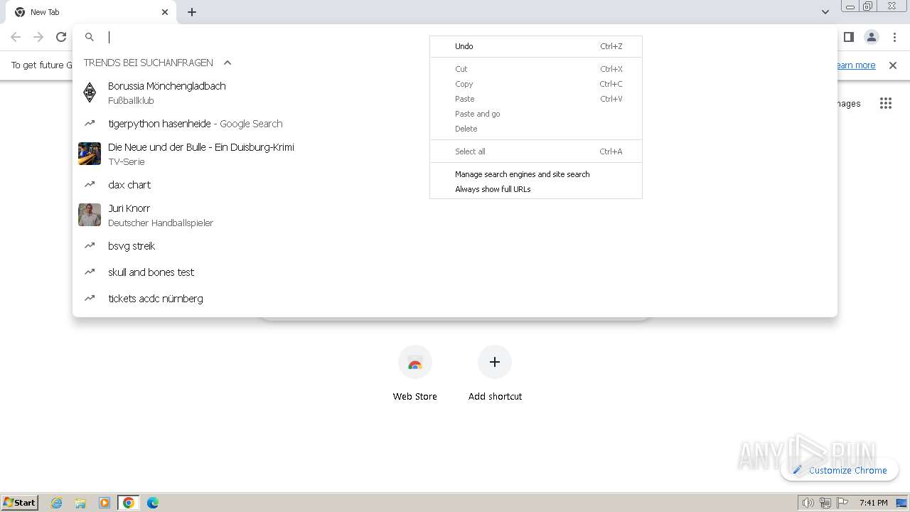This screenshot has height=512, width=910.
Task: Go forward with the forward arrow
Action: click(x=38, y=37)
